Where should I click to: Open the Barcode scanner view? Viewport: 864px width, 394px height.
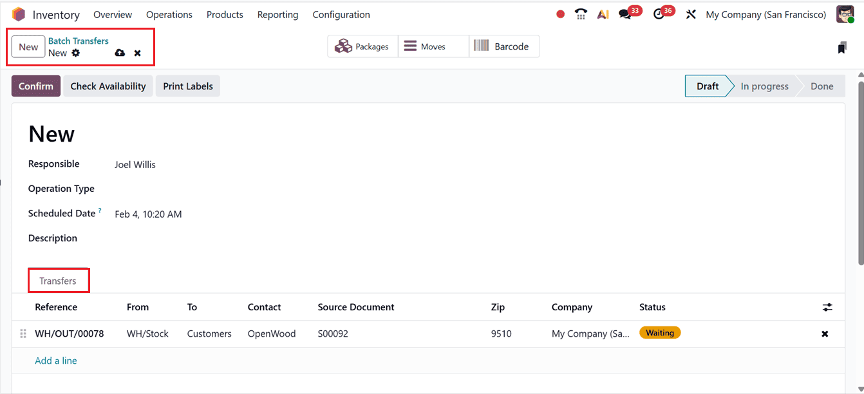pyautogui.click(x=504, y=46)
